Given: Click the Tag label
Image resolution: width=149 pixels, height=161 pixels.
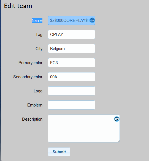Looking at the screenshot, I should click(x=39, y=35).
